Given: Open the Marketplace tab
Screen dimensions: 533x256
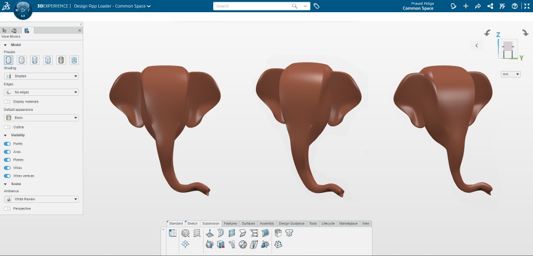Looking at the screenshot, I should pyautogui.click(x=349, y=223).
